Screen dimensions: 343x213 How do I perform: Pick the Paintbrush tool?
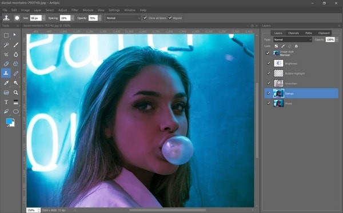click(x=16, y=45)
